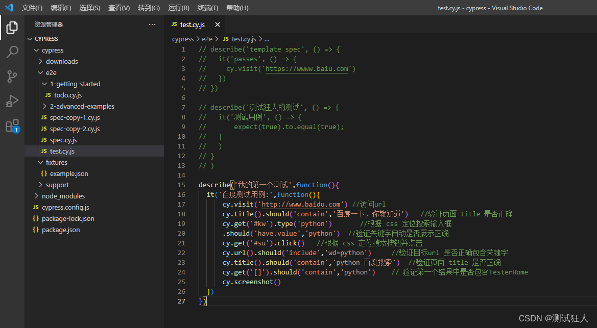Open the Explorer view in activity bar
This screenshot has height=328, width=597.
pyautogui.click(x=12, y=28)
